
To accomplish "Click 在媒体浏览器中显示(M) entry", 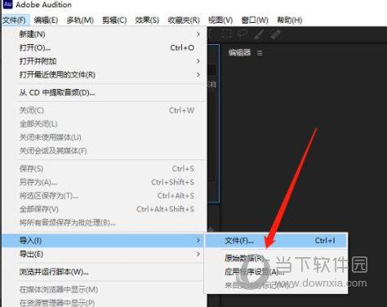I will coord(104,289).
